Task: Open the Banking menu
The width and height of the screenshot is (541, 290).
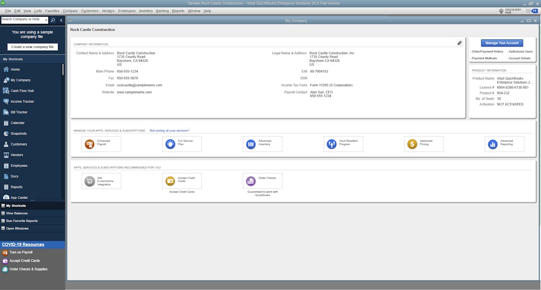Action: [x=162, y=11]
